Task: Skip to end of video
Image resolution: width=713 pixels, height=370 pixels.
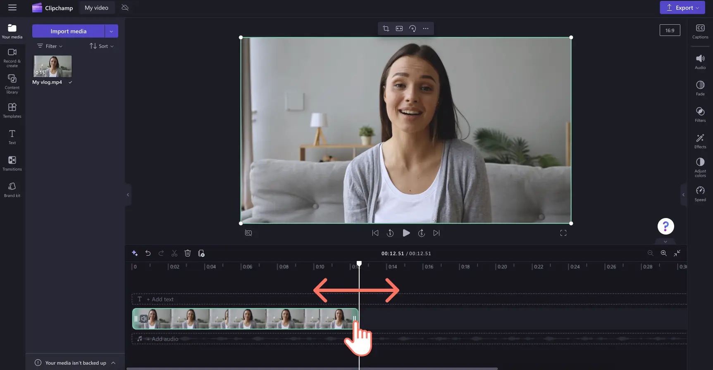Action: 436,233
